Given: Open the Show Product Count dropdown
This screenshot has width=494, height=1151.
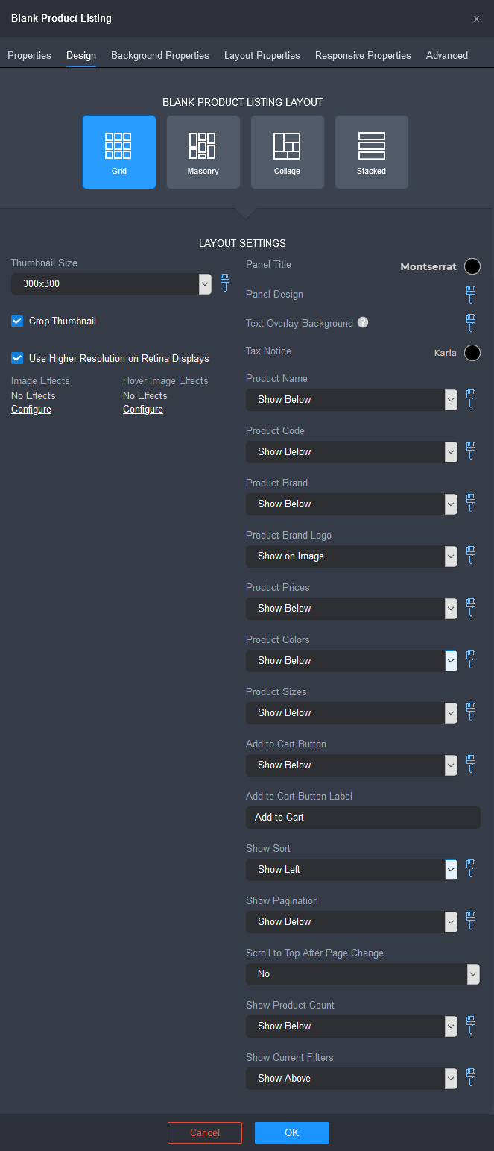Looking at the screenshot, I should [352, 1026].
